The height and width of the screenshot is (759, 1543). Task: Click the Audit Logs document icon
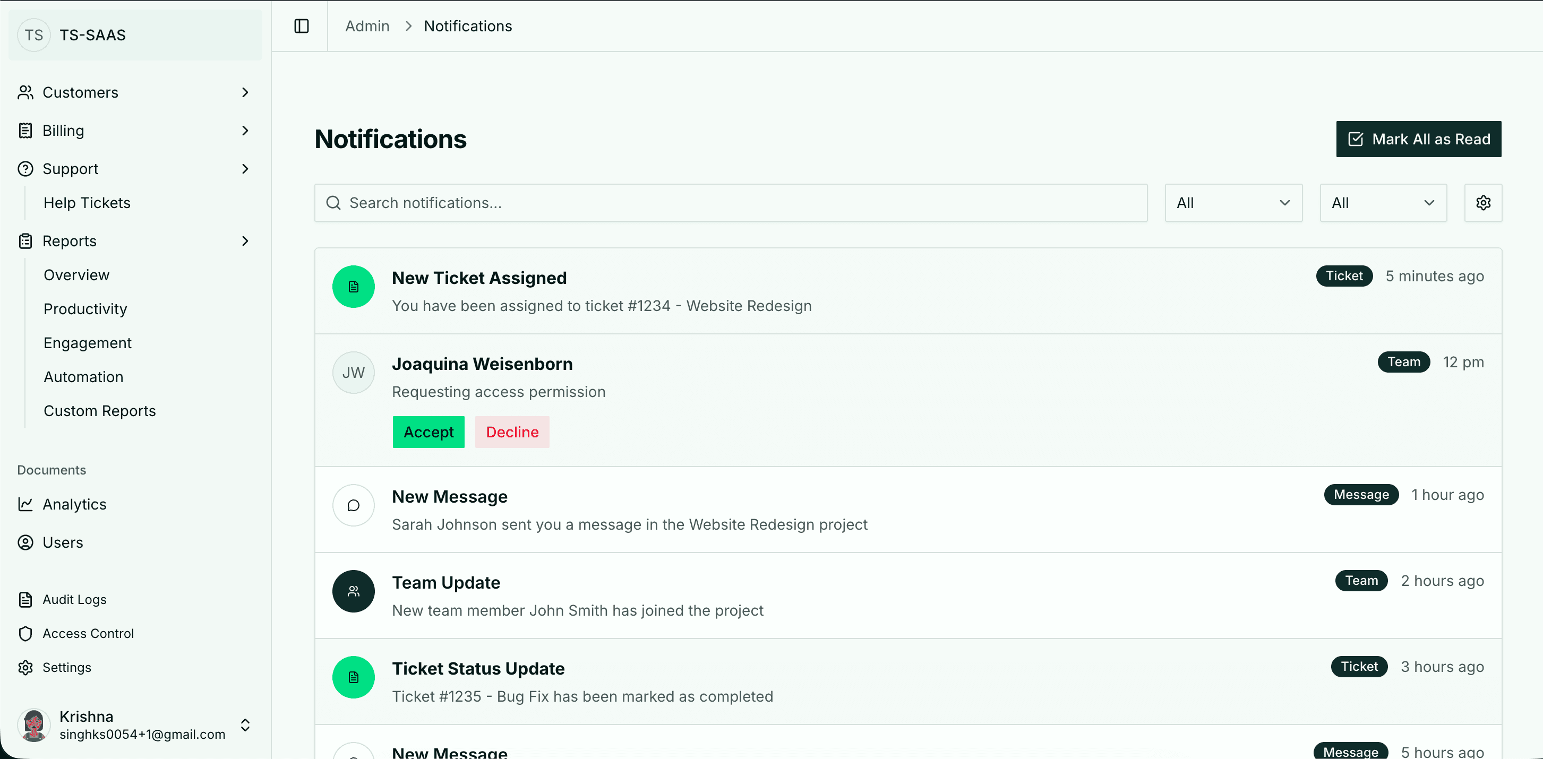(25, 599)
